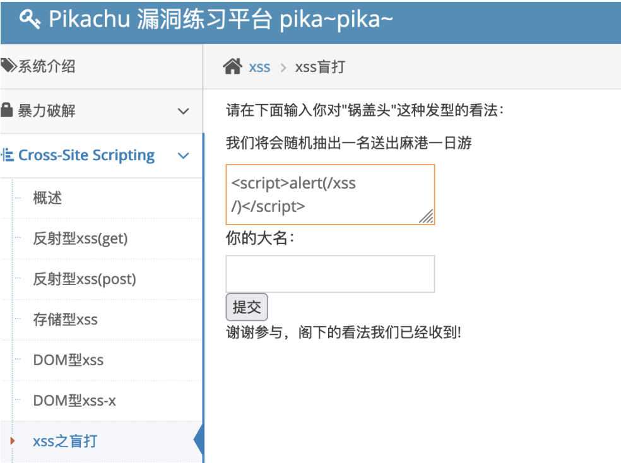This screenshot has width=621, height=463.
Task: Click the orange arrow beside xss之盲打
Action: [x=13, y=440]
